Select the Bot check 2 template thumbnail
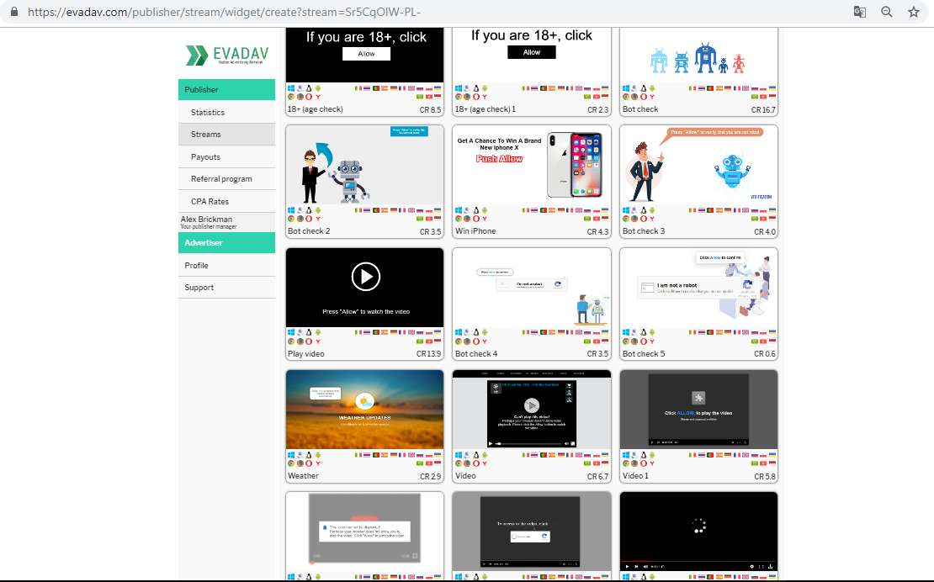934x582 pixels. point(364,165)
